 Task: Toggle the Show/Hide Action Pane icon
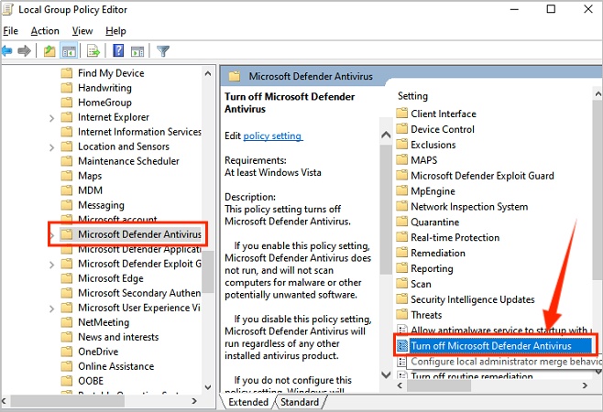tap(137, 50)
